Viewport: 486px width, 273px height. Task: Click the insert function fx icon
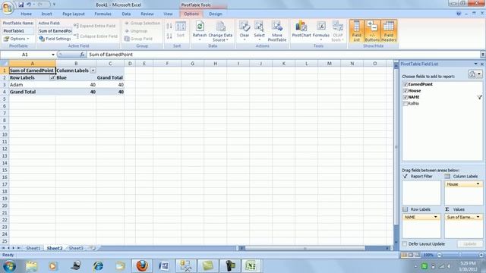click(x=82, y=55)
